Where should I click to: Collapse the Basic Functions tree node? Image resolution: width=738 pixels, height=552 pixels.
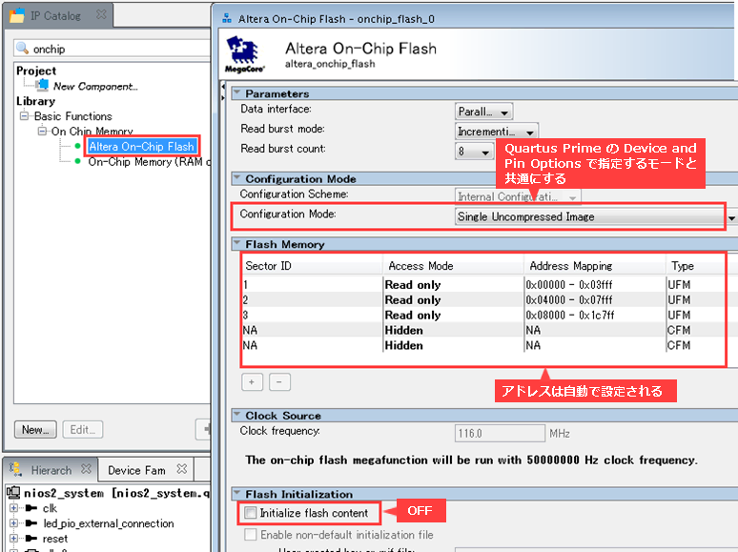coord(24,115)
